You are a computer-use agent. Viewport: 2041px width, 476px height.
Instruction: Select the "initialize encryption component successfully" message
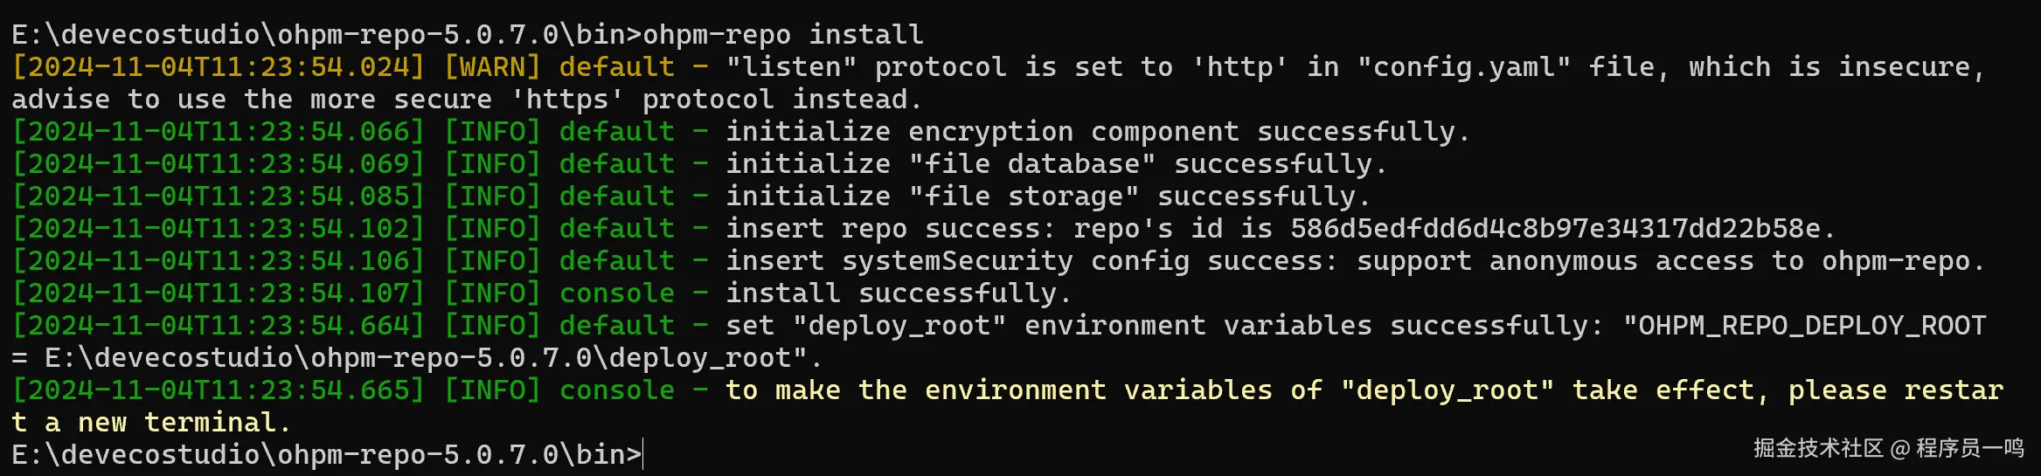[x=1098, y=132]
